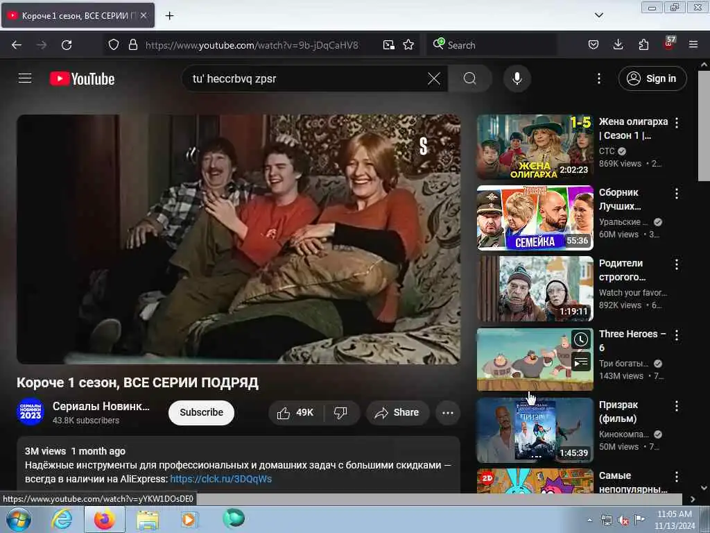Open options for Призрак (фильм) video
The image size is (710, 533).
[x=677, y=406]
